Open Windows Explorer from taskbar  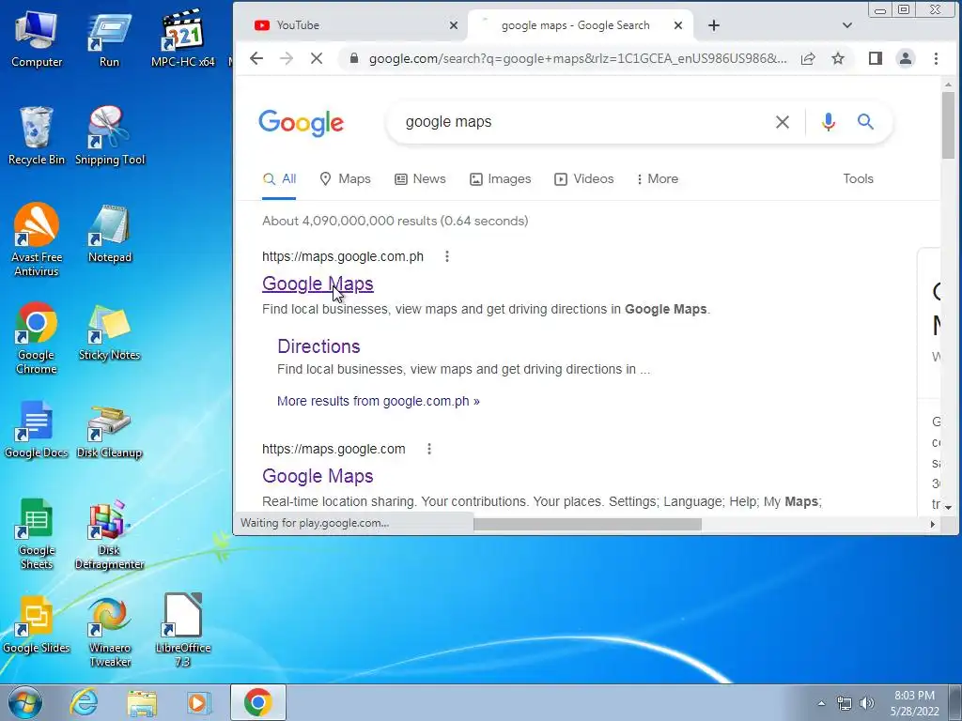click(x=142, y=702)
